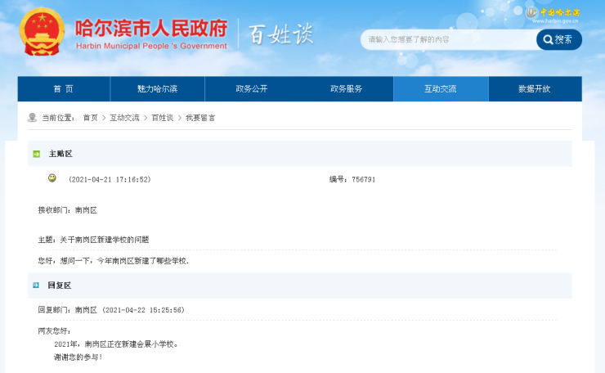The height and width of the screenshot is (373, 605).
Task: Click the blue arrow icon beside 回复区
Action: [x=36, y=285]
